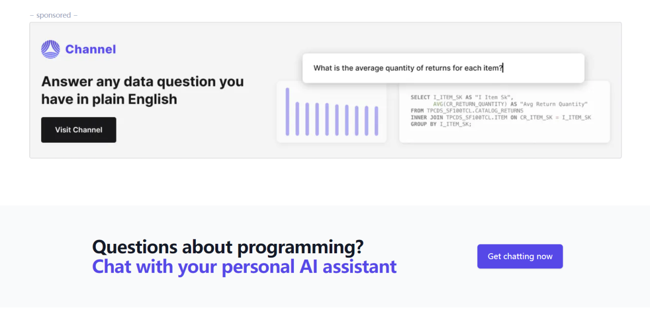Image resolution: width=650 pixels, height=316 pixels.
Task: Click the "I Item Sk" alias string
Action: click(492, 97)
